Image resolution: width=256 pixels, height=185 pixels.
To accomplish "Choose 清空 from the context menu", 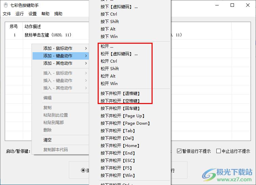I will tap(47, 140).
